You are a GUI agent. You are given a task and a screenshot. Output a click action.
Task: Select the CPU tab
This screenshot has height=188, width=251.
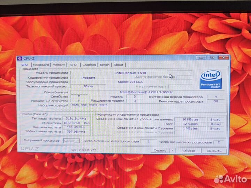click(x=24, y=65)
